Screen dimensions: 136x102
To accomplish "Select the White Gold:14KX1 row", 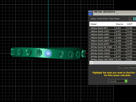I will 113,56.
